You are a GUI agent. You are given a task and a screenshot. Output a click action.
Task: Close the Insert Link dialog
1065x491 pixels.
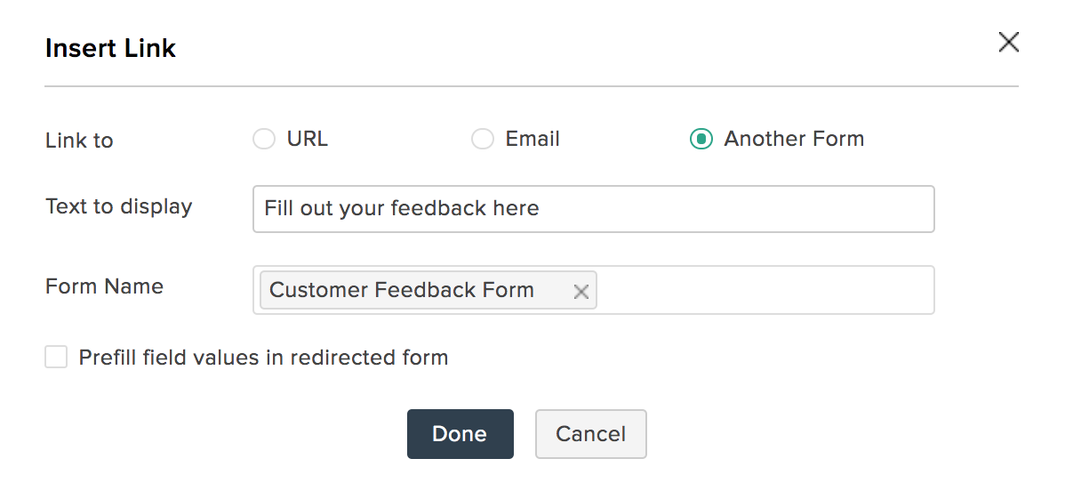(1009, 42)
